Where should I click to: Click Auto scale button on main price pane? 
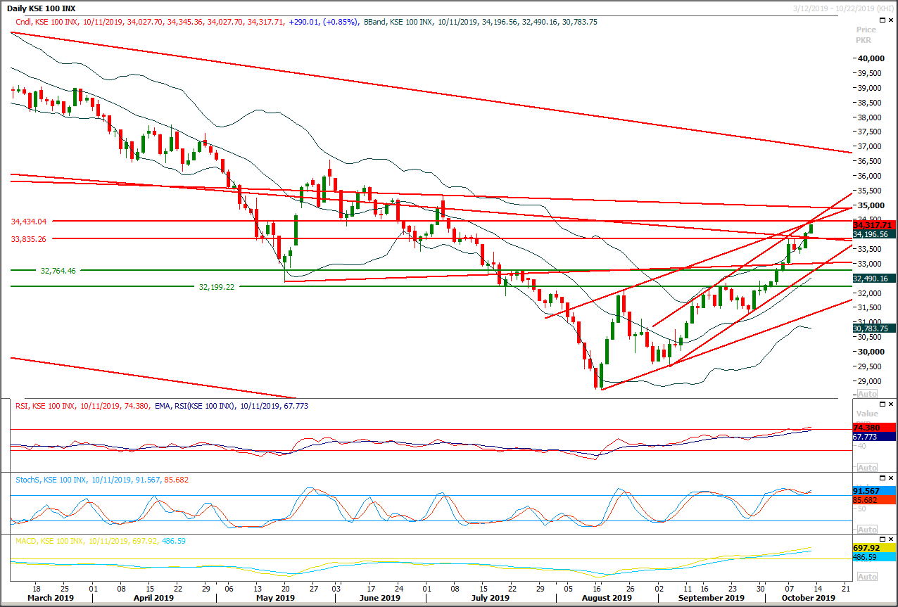868,393
